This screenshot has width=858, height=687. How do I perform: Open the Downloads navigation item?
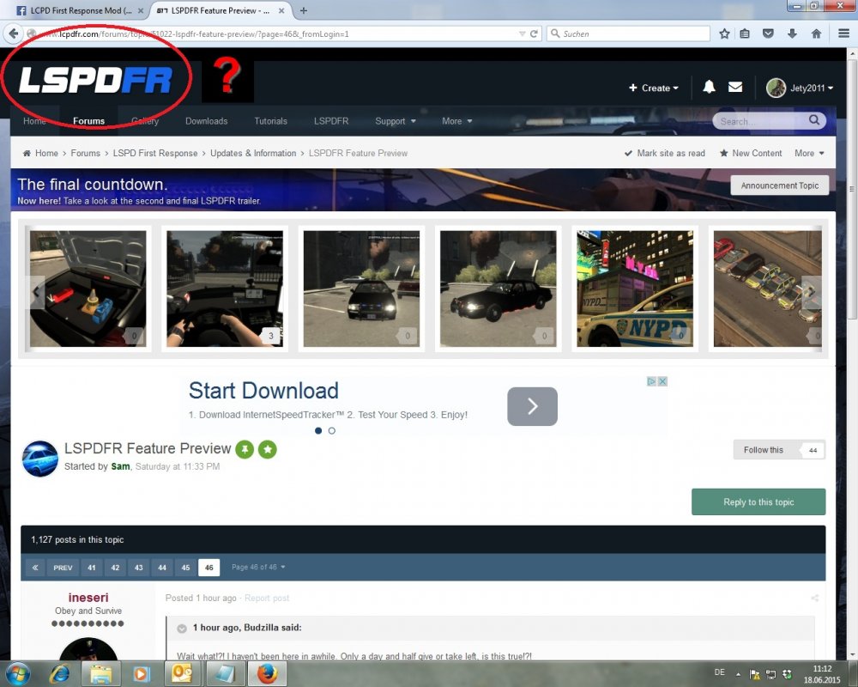(206, 121)
